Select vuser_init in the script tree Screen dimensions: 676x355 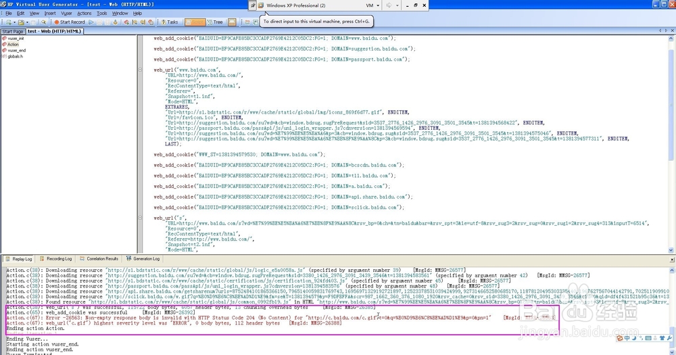click(16, 39)
